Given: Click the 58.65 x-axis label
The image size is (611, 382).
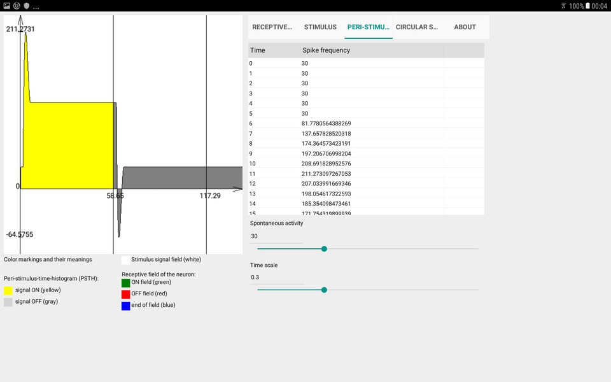Looking at the screenshot, I should click(x=115, y=195).
